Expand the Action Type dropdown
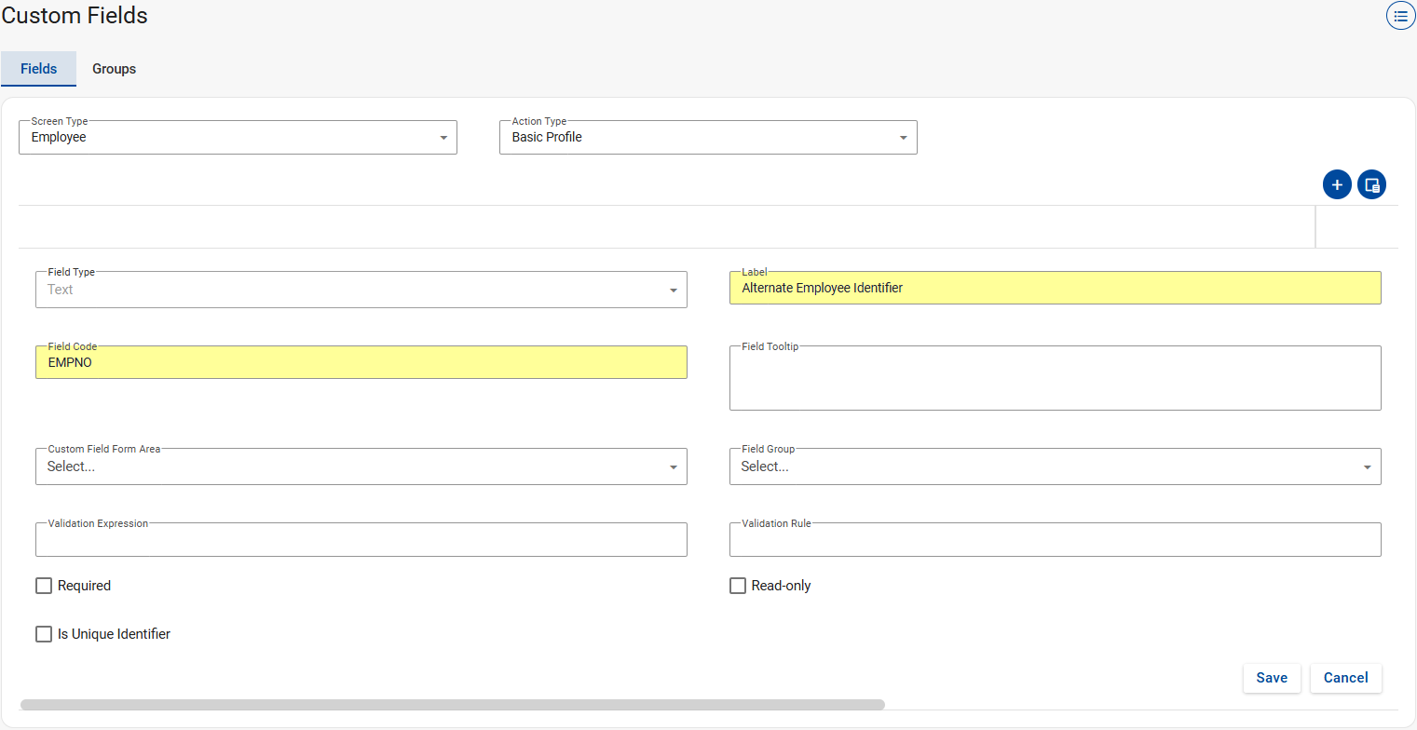Screen dimensions: 1417x730 [708, 138]
